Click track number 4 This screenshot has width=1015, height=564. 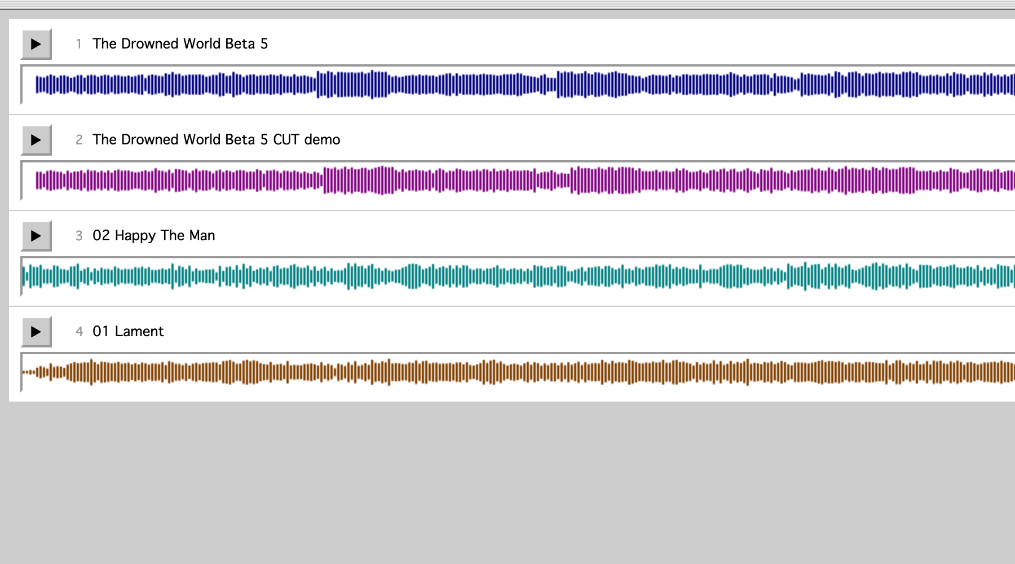79,332
